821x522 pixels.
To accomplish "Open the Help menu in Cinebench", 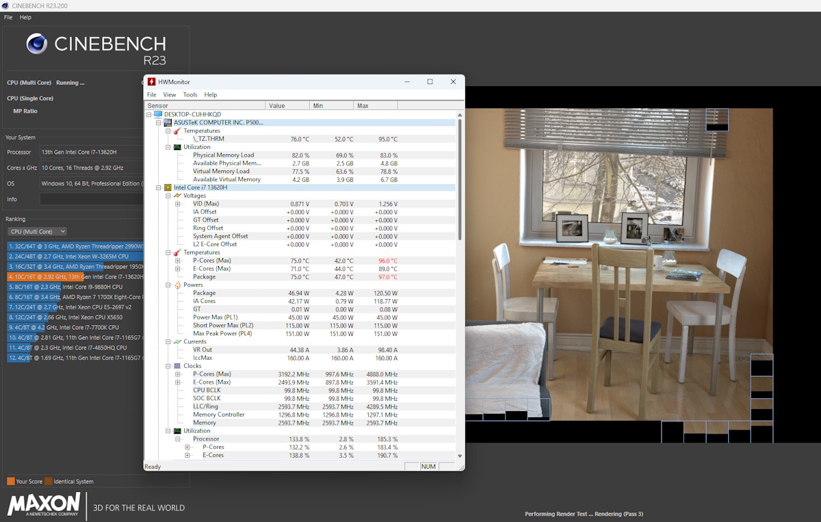I will [25, 17].
